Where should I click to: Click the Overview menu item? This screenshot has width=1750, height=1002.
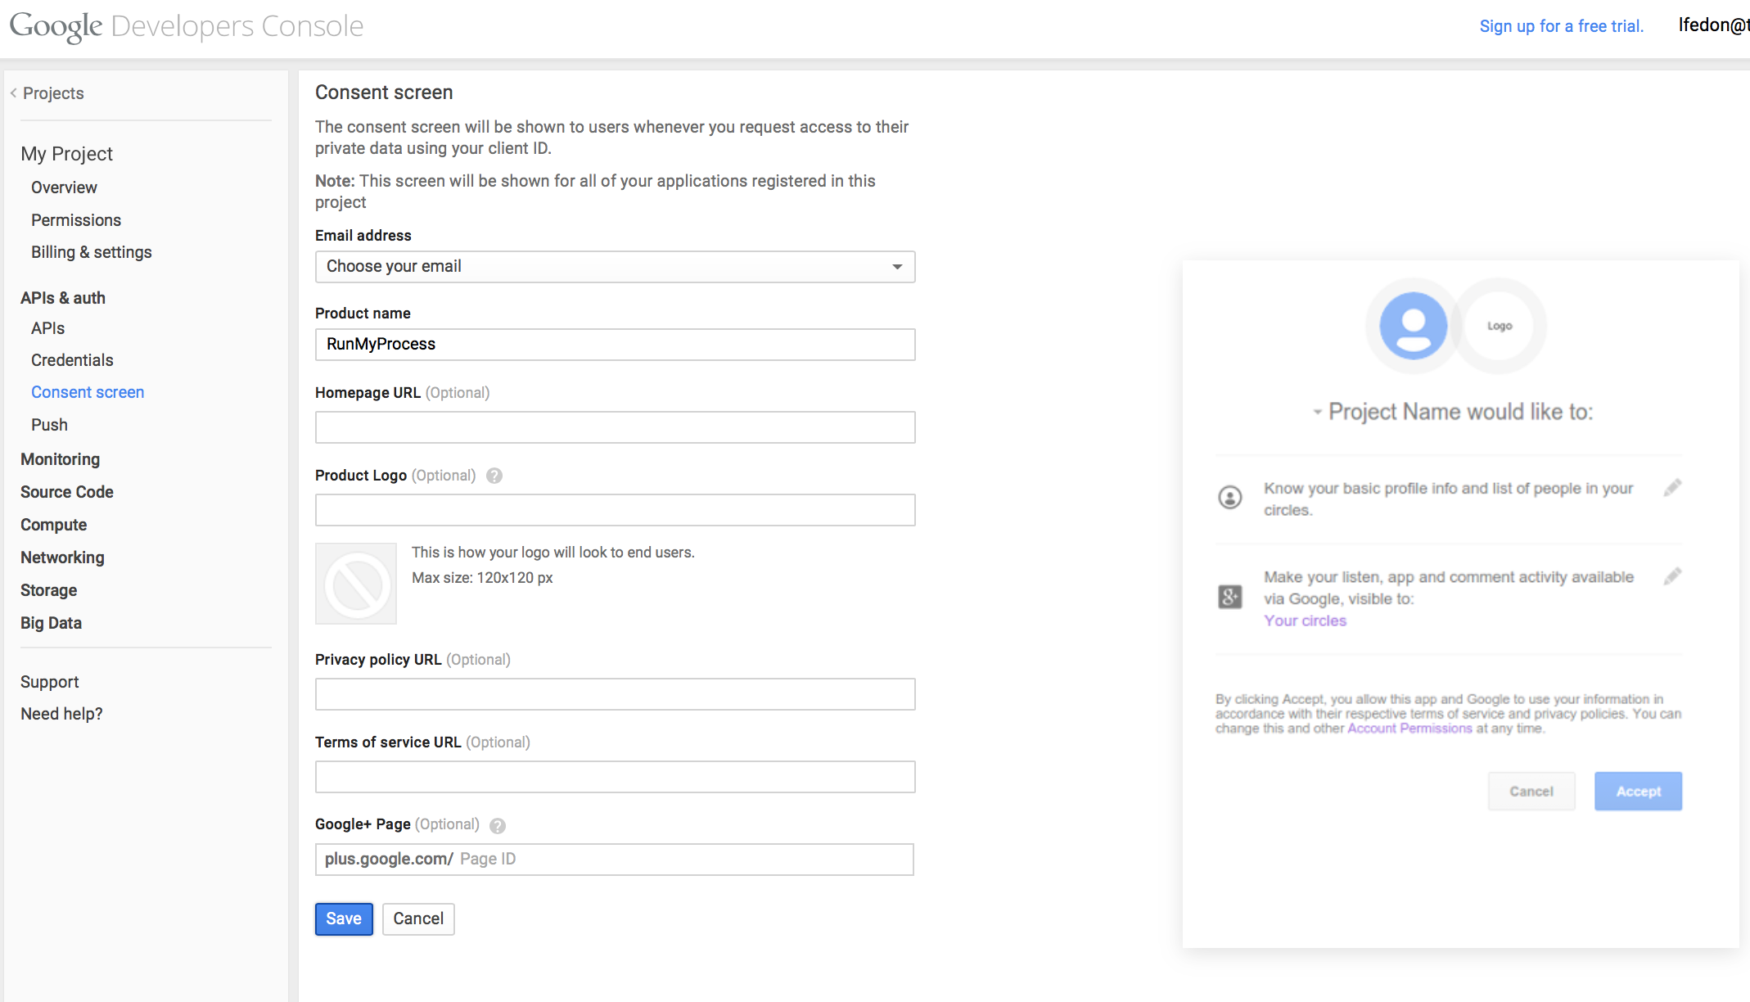coord(64,187)
